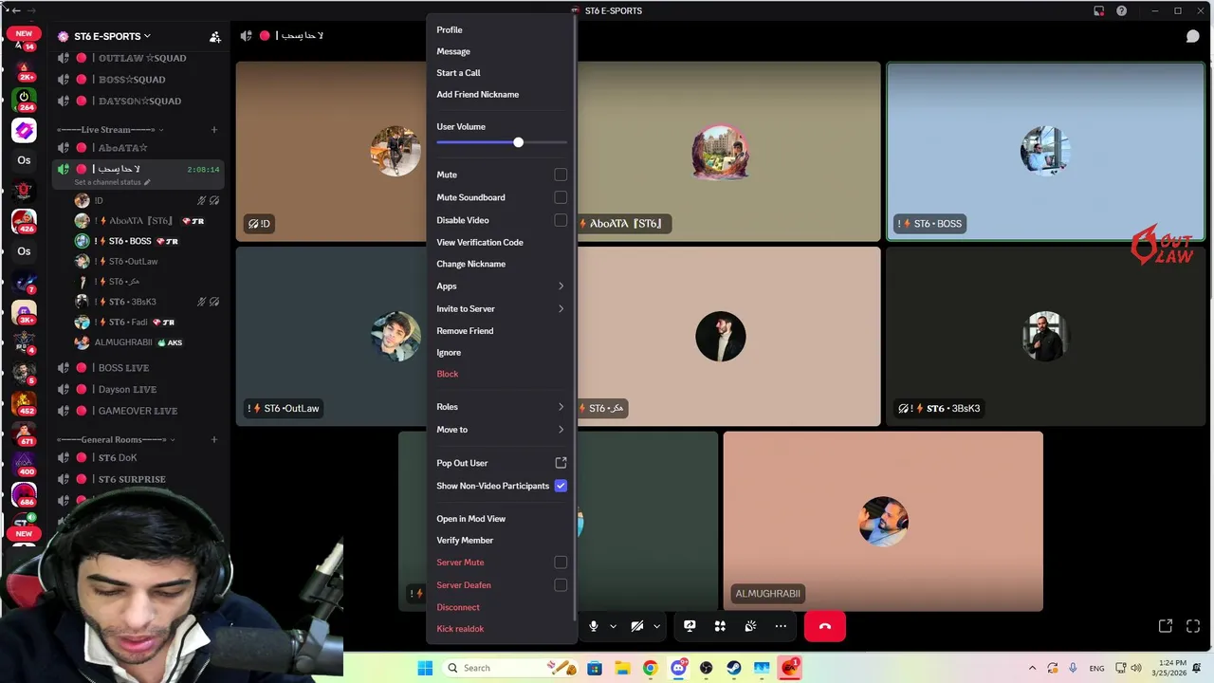Open File Explorer from the taskbar
Screen dimensions: 1214x683
click(x=622, y=668)
